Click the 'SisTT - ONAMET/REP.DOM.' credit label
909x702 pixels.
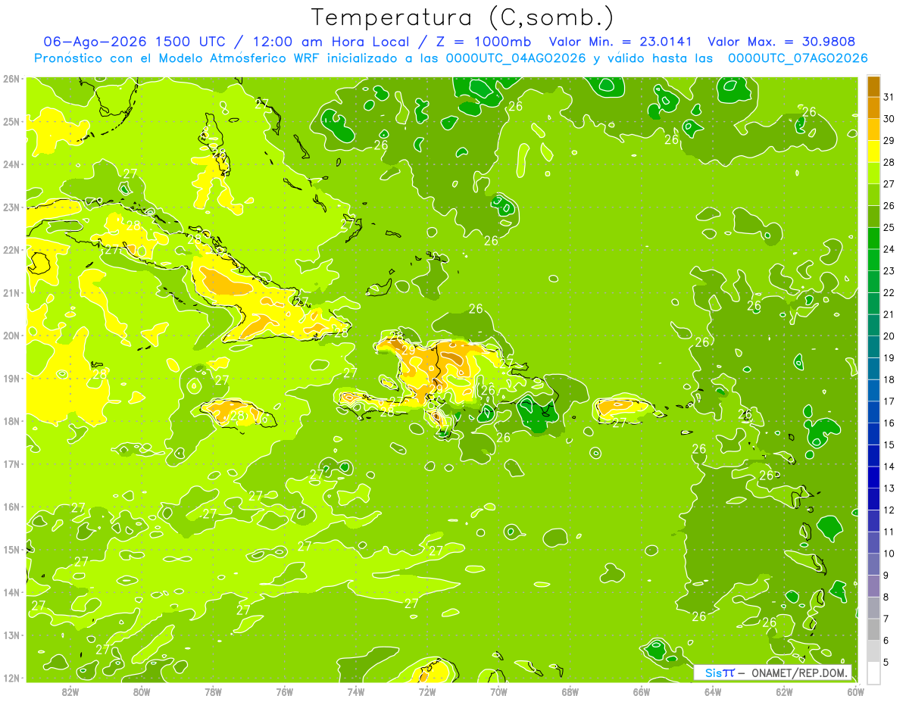pyautogui.click(x=772, y=672)
